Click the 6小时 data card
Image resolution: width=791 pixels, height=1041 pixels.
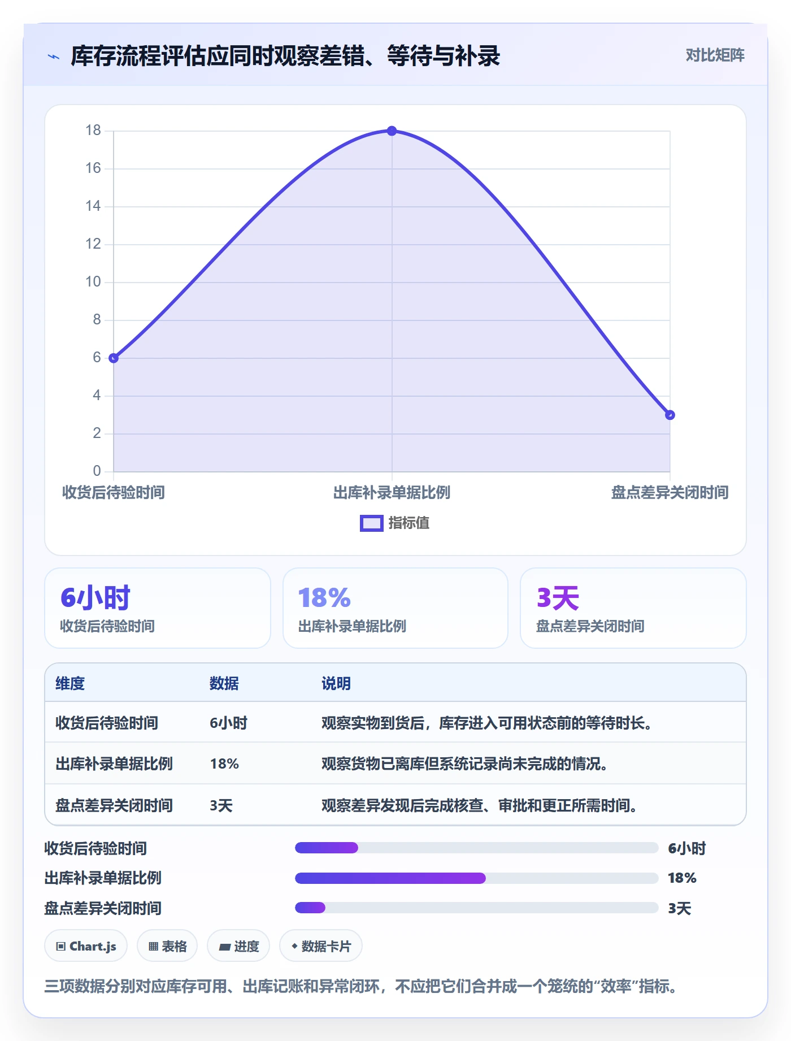click(158, 608)
